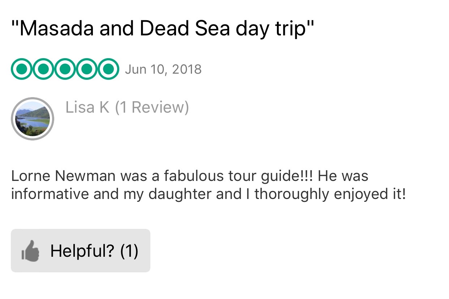Click the reviewer name Lisa K
Viewport: 449px width, 299px height.
(87, 108)
